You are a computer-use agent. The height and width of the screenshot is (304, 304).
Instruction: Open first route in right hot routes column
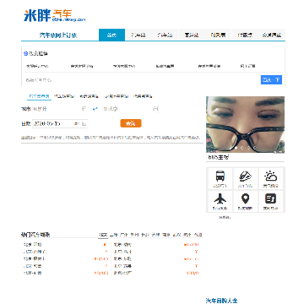(122, 245)
